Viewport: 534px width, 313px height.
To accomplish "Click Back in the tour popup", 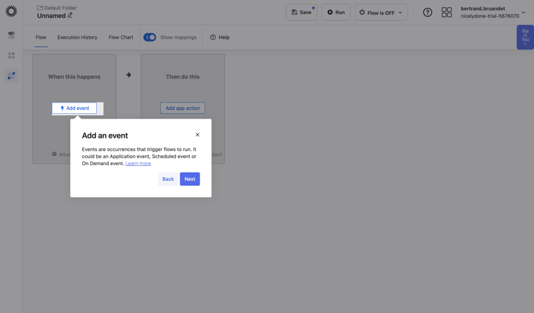I will [168, 179].
